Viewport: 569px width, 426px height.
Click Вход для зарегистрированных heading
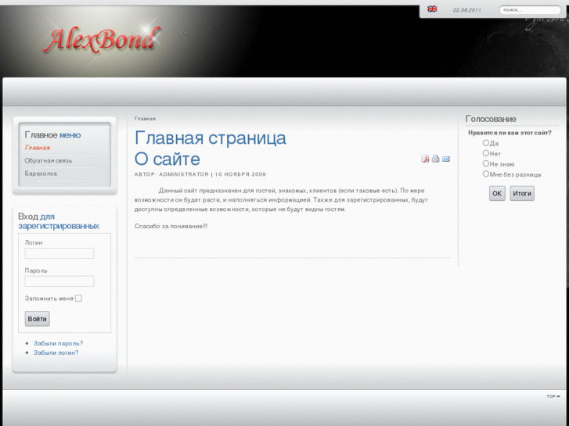coord(59,221)
